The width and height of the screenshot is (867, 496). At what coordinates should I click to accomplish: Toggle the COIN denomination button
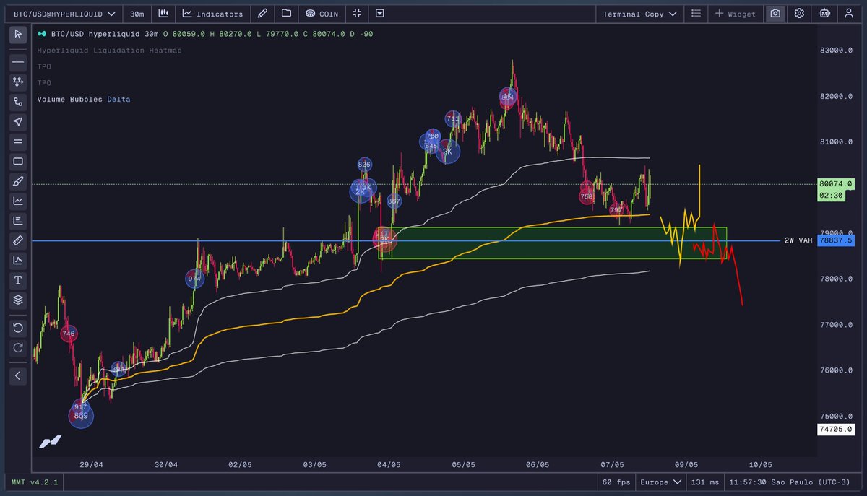[321, 14]
